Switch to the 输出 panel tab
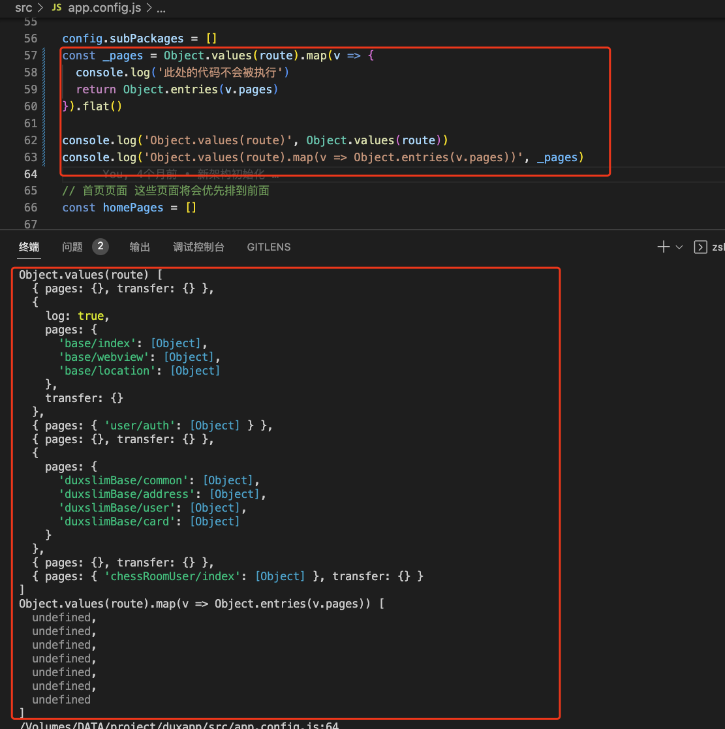The width and height of the screenshot is (725, 729). tap(139, 247)
